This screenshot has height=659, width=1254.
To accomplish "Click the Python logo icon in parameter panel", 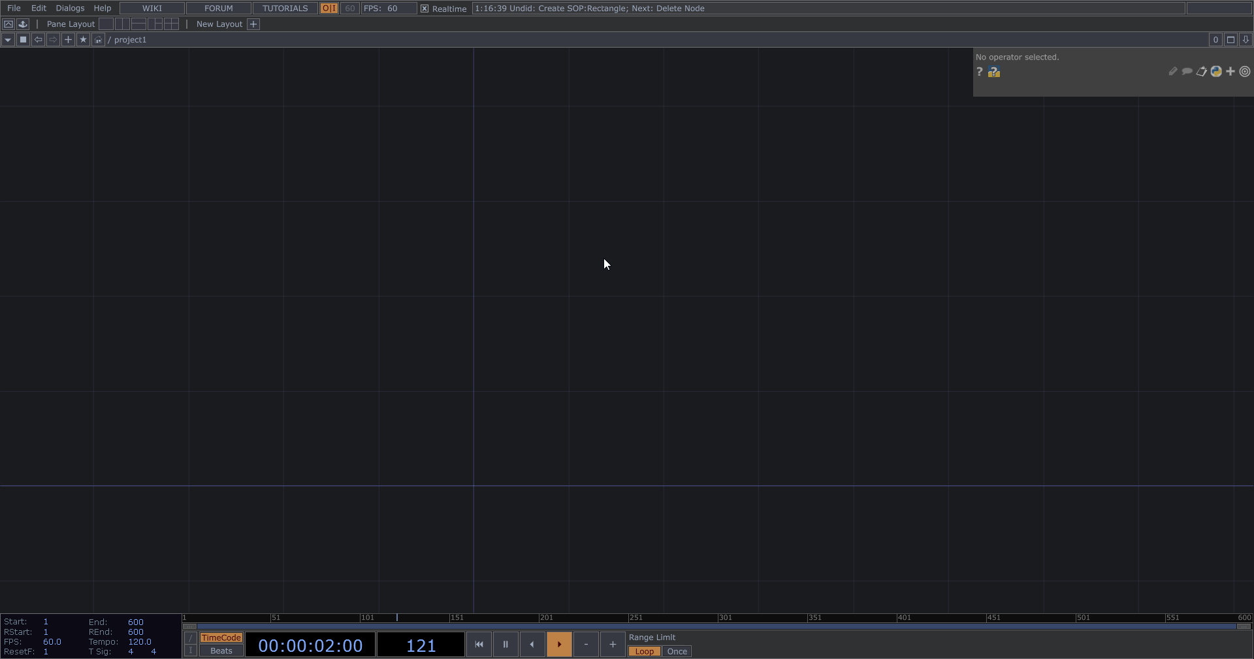I will 1216,72.
